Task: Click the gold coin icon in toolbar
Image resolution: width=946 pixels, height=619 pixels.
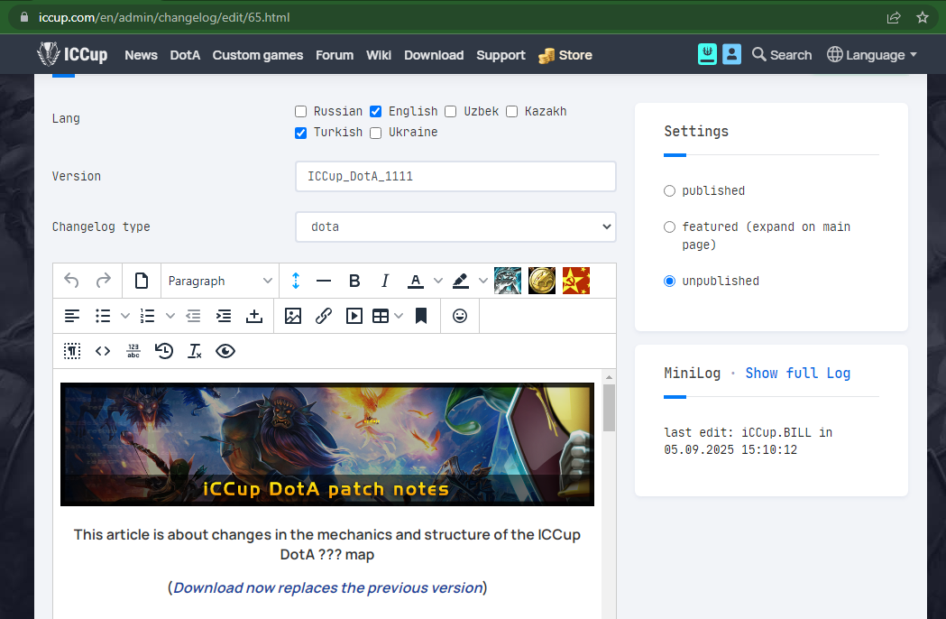Action: (x=542, y=281)
